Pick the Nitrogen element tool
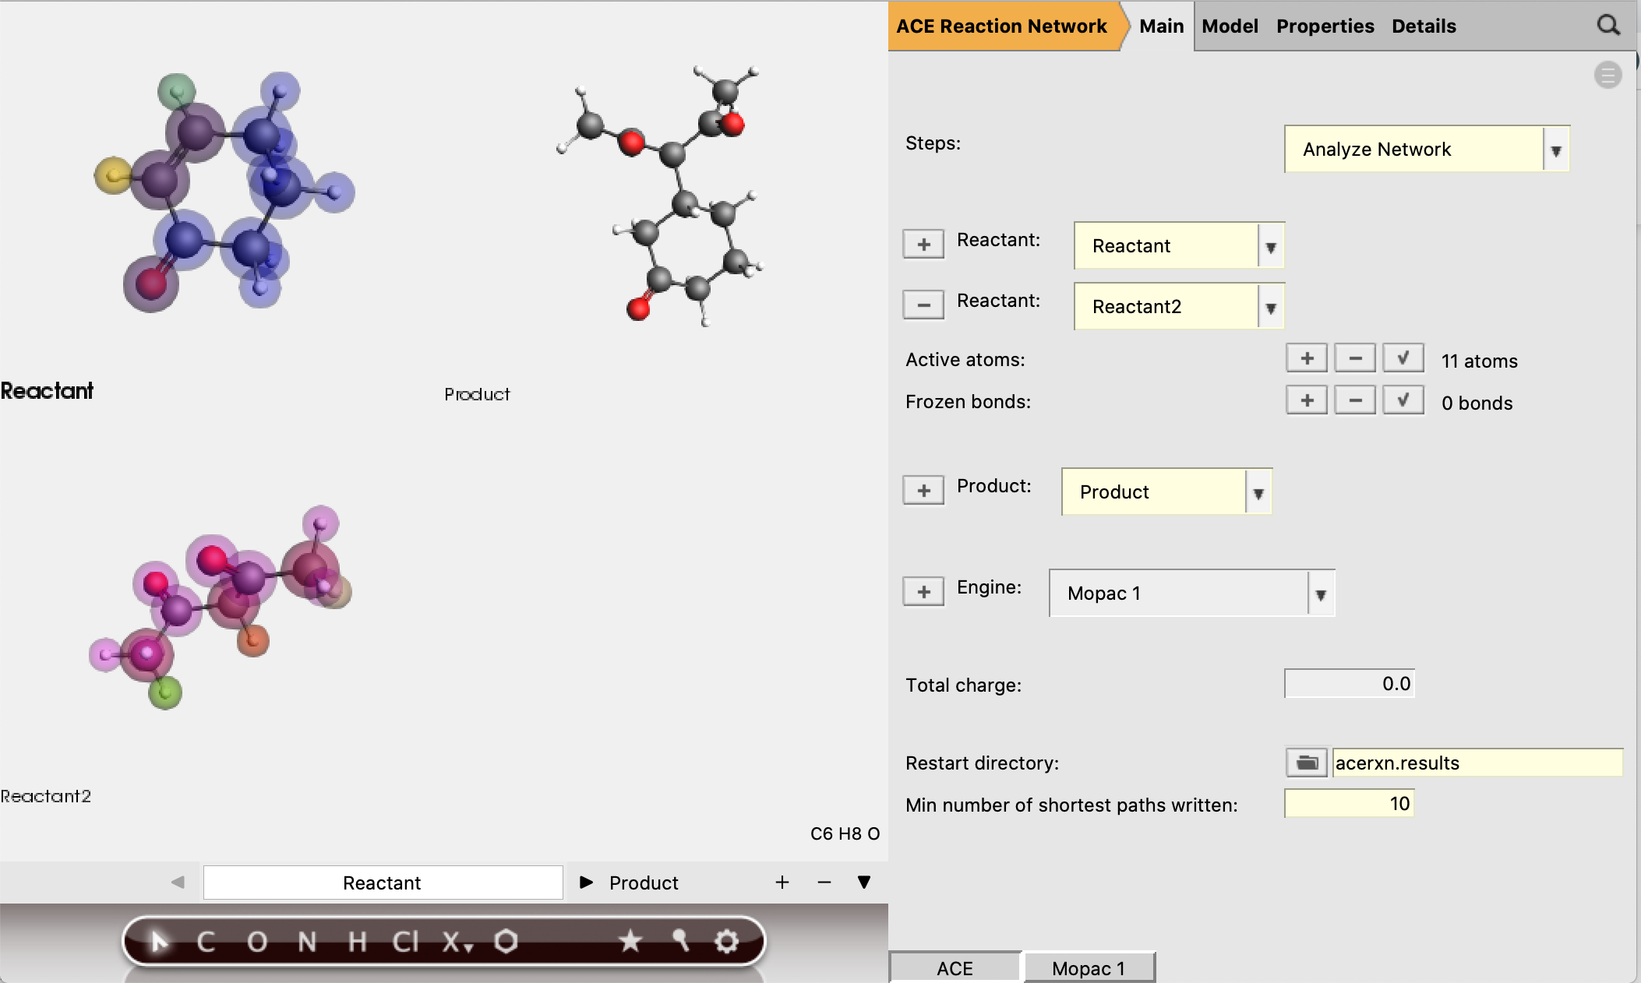Viewport: 1641px width, 983px height. point(307,941)
